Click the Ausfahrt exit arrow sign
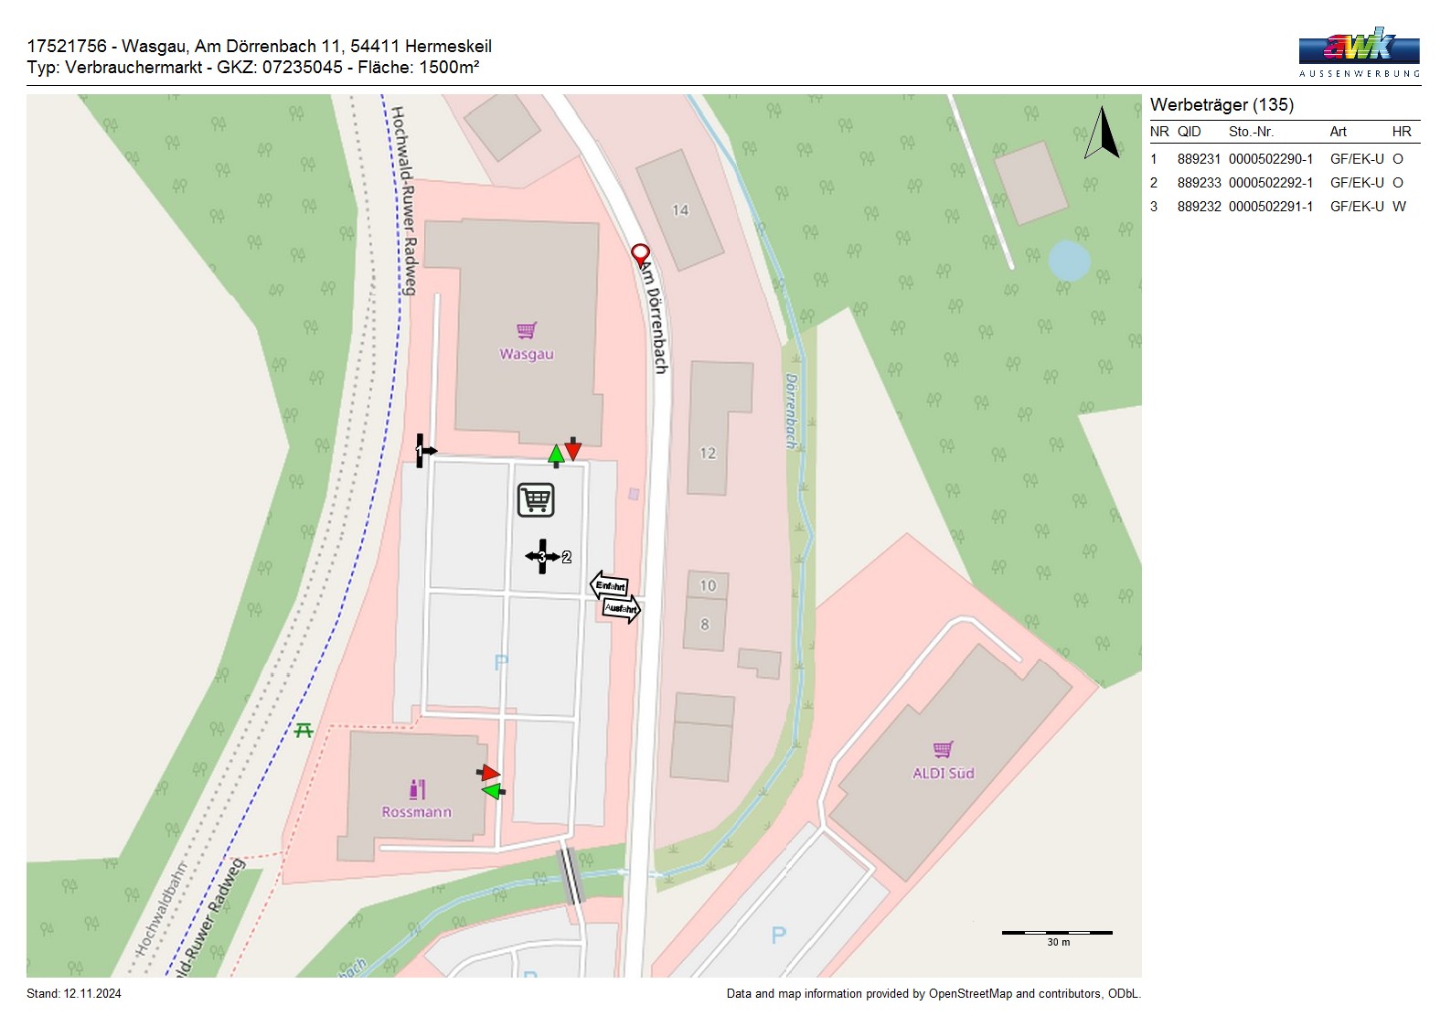Screen dimensions: 1451x1027 [x=621, y=609]
